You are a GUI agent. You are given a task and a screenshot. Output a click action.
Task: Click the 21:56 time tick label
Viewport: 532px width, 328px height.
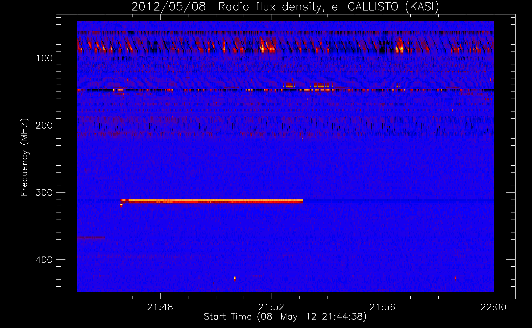click(x=382, y=307)
